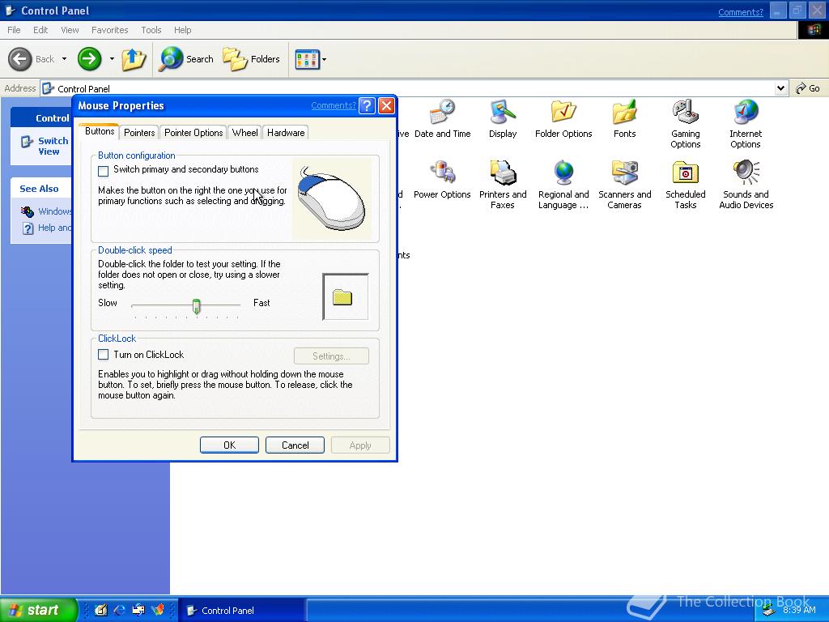This screenshot has width=829, height=622.
Task: Click the taskbar clock showing 8:39 AM
Action: click(x=799, y=610)
